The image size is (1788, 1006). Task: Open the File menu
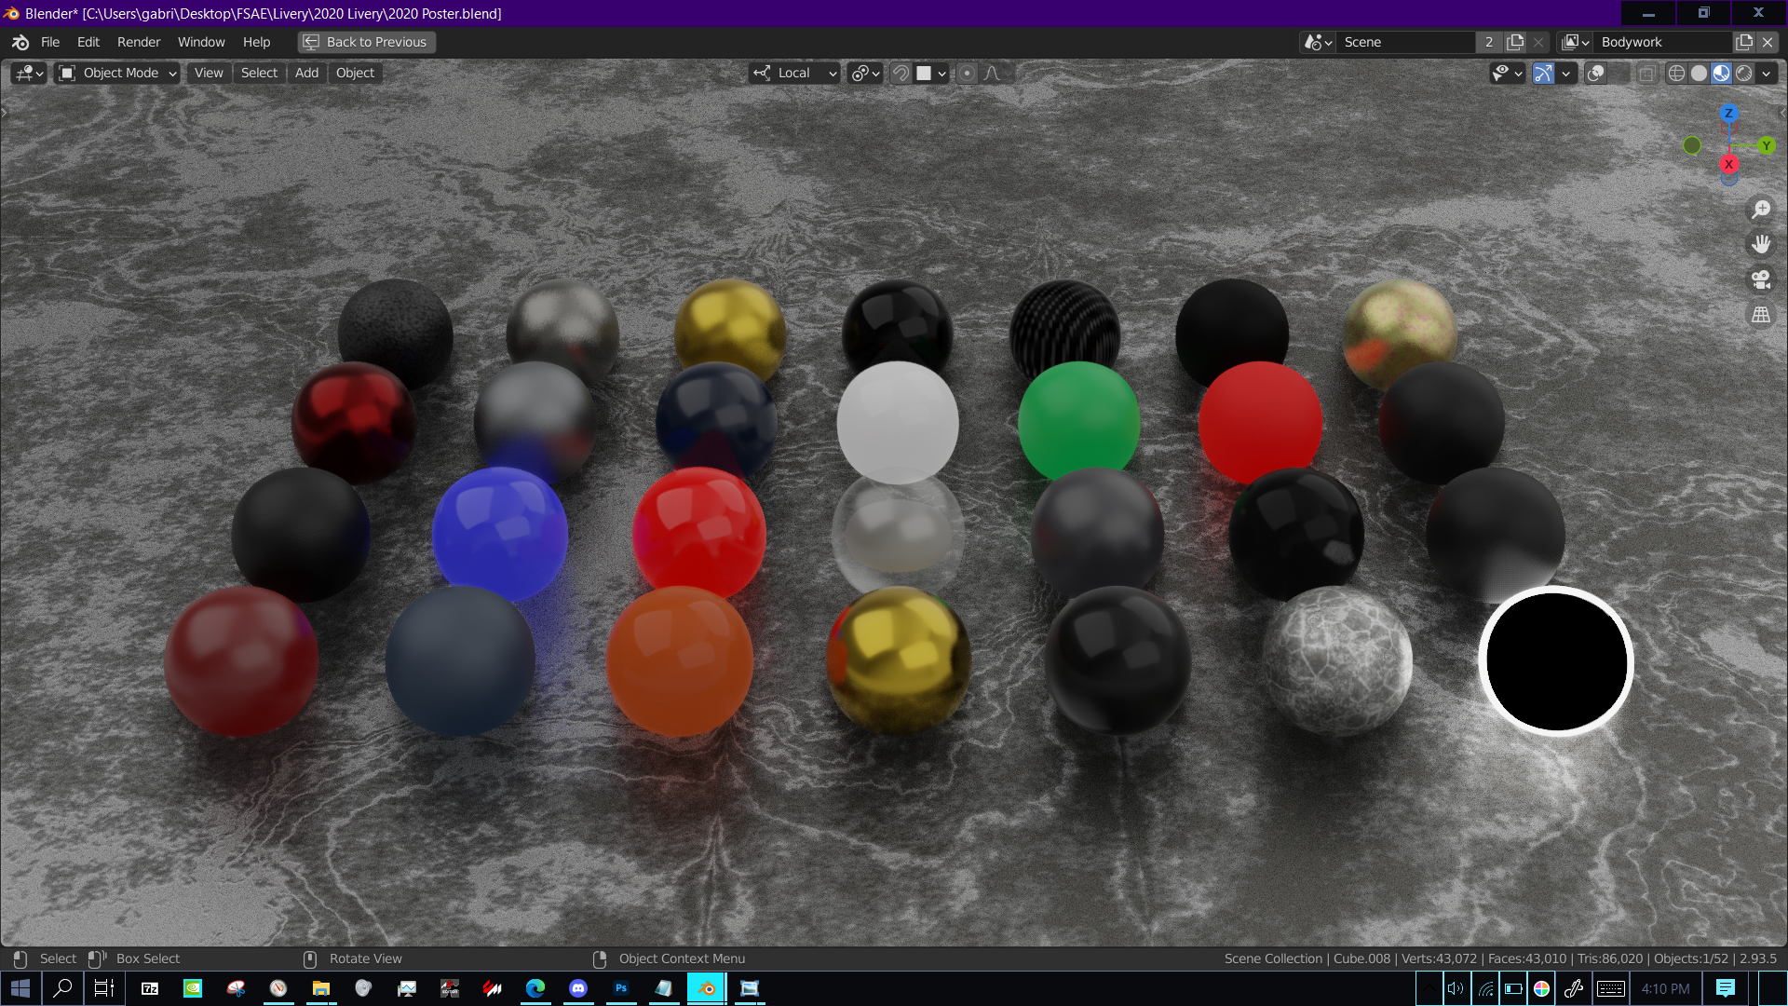pos(50,42)
